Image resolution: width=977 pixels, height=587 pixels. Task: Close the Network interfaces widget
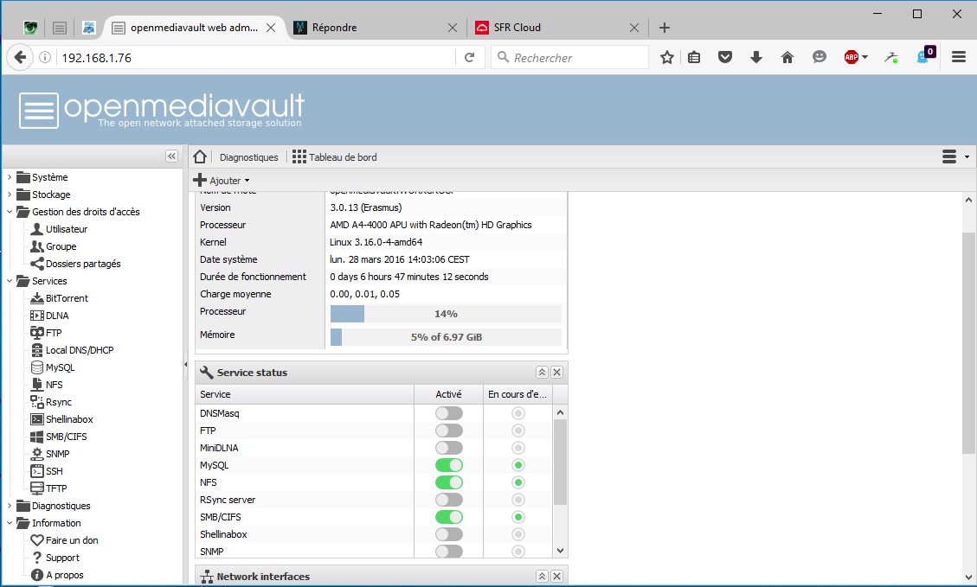pyautogui.click(x=557, y=577)
